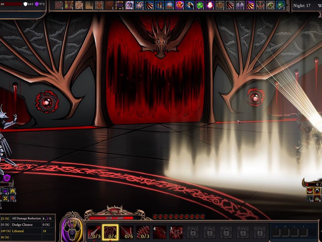
Task: Activate the highlighted 0/4 skill
Action: [110, 232]
